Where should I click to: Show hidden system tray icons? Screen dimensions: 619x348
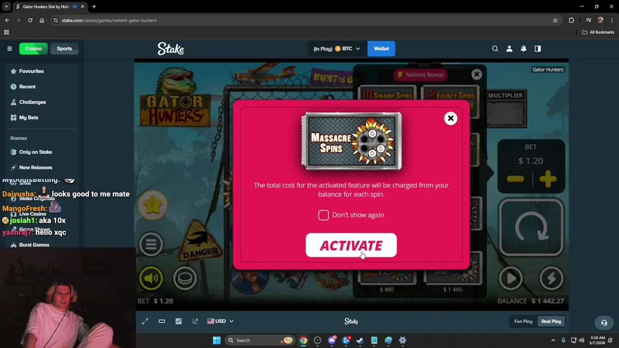point(553,340)
